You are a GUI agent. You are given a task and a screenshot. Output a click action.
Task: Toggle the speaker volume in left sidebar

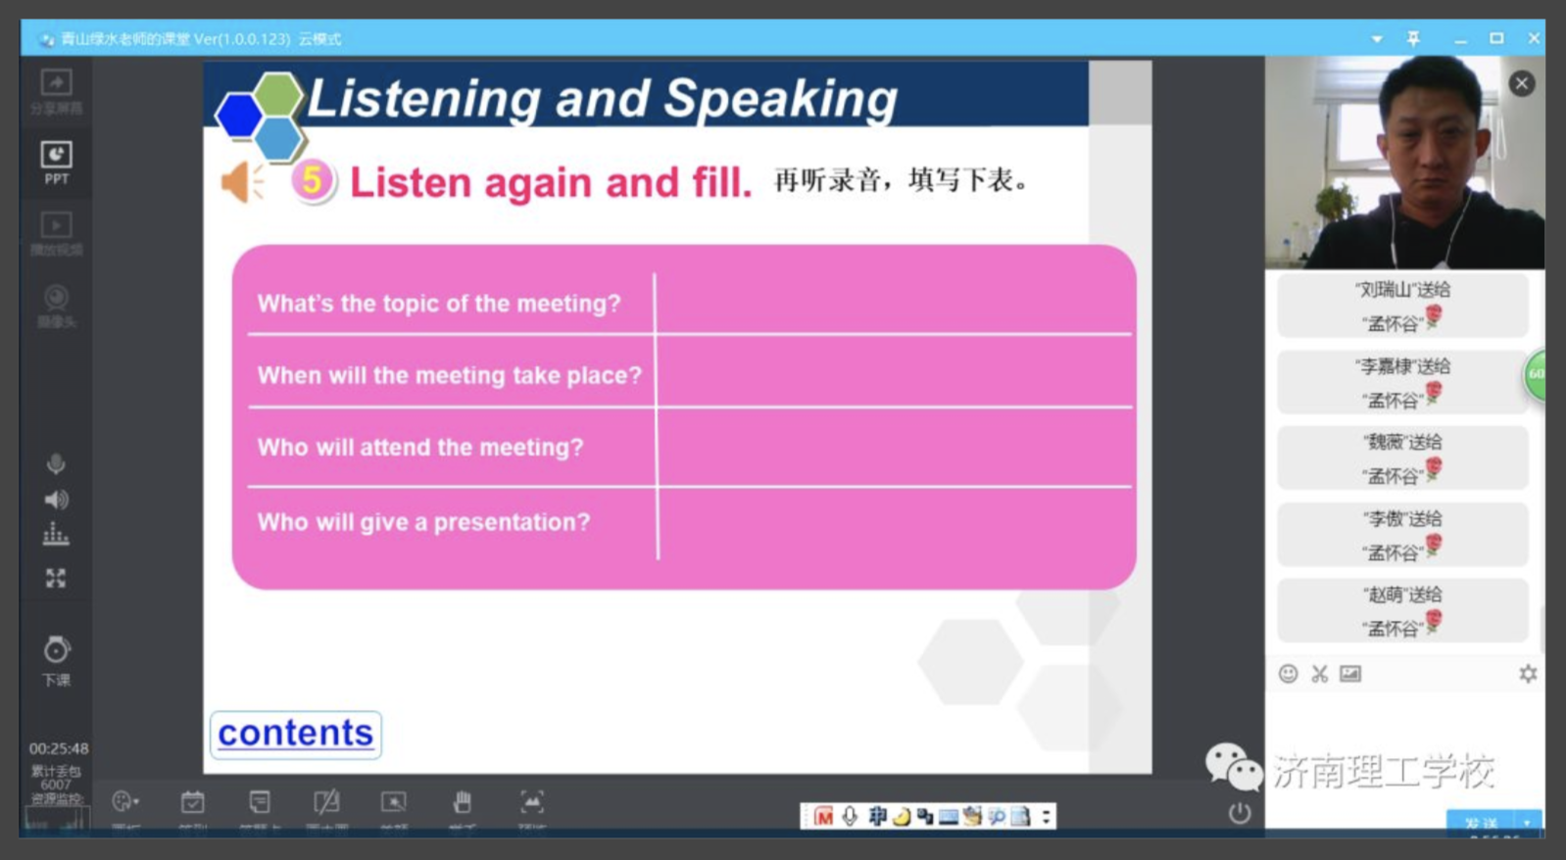click(x=56, y=500)
